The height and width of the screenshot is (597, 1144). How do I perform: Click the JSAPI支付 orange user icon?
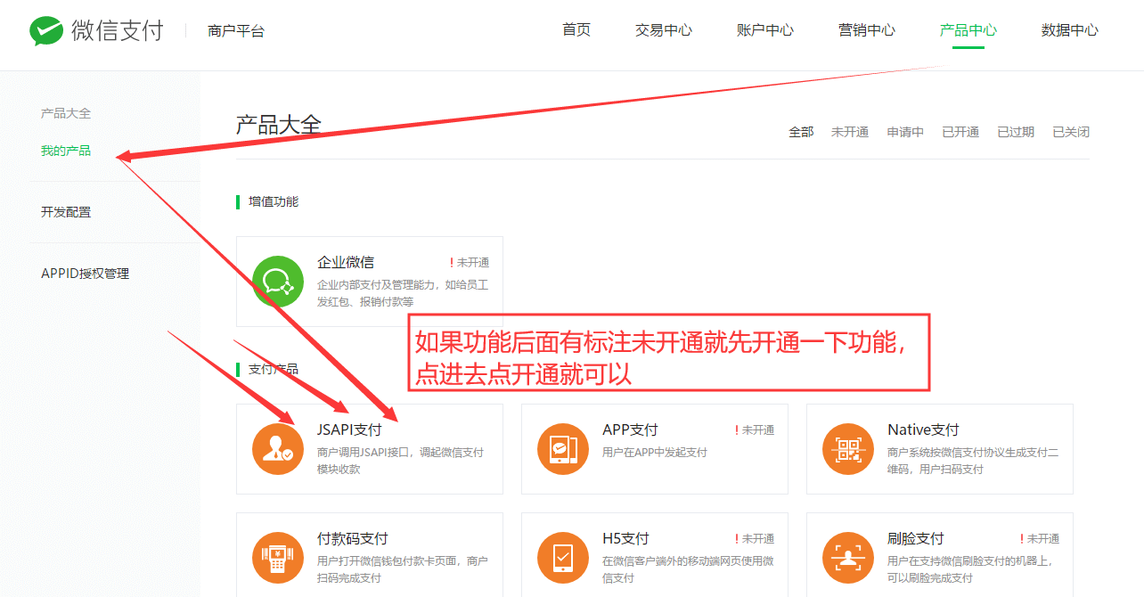(x=278, y=449)
